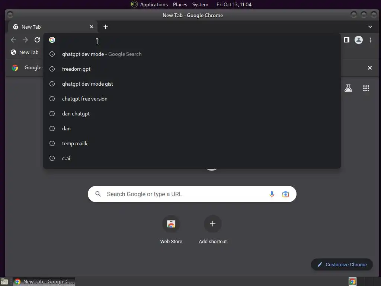Click the Google icon in the address bar
Viewport: 381px width, 286px height.
52,40
